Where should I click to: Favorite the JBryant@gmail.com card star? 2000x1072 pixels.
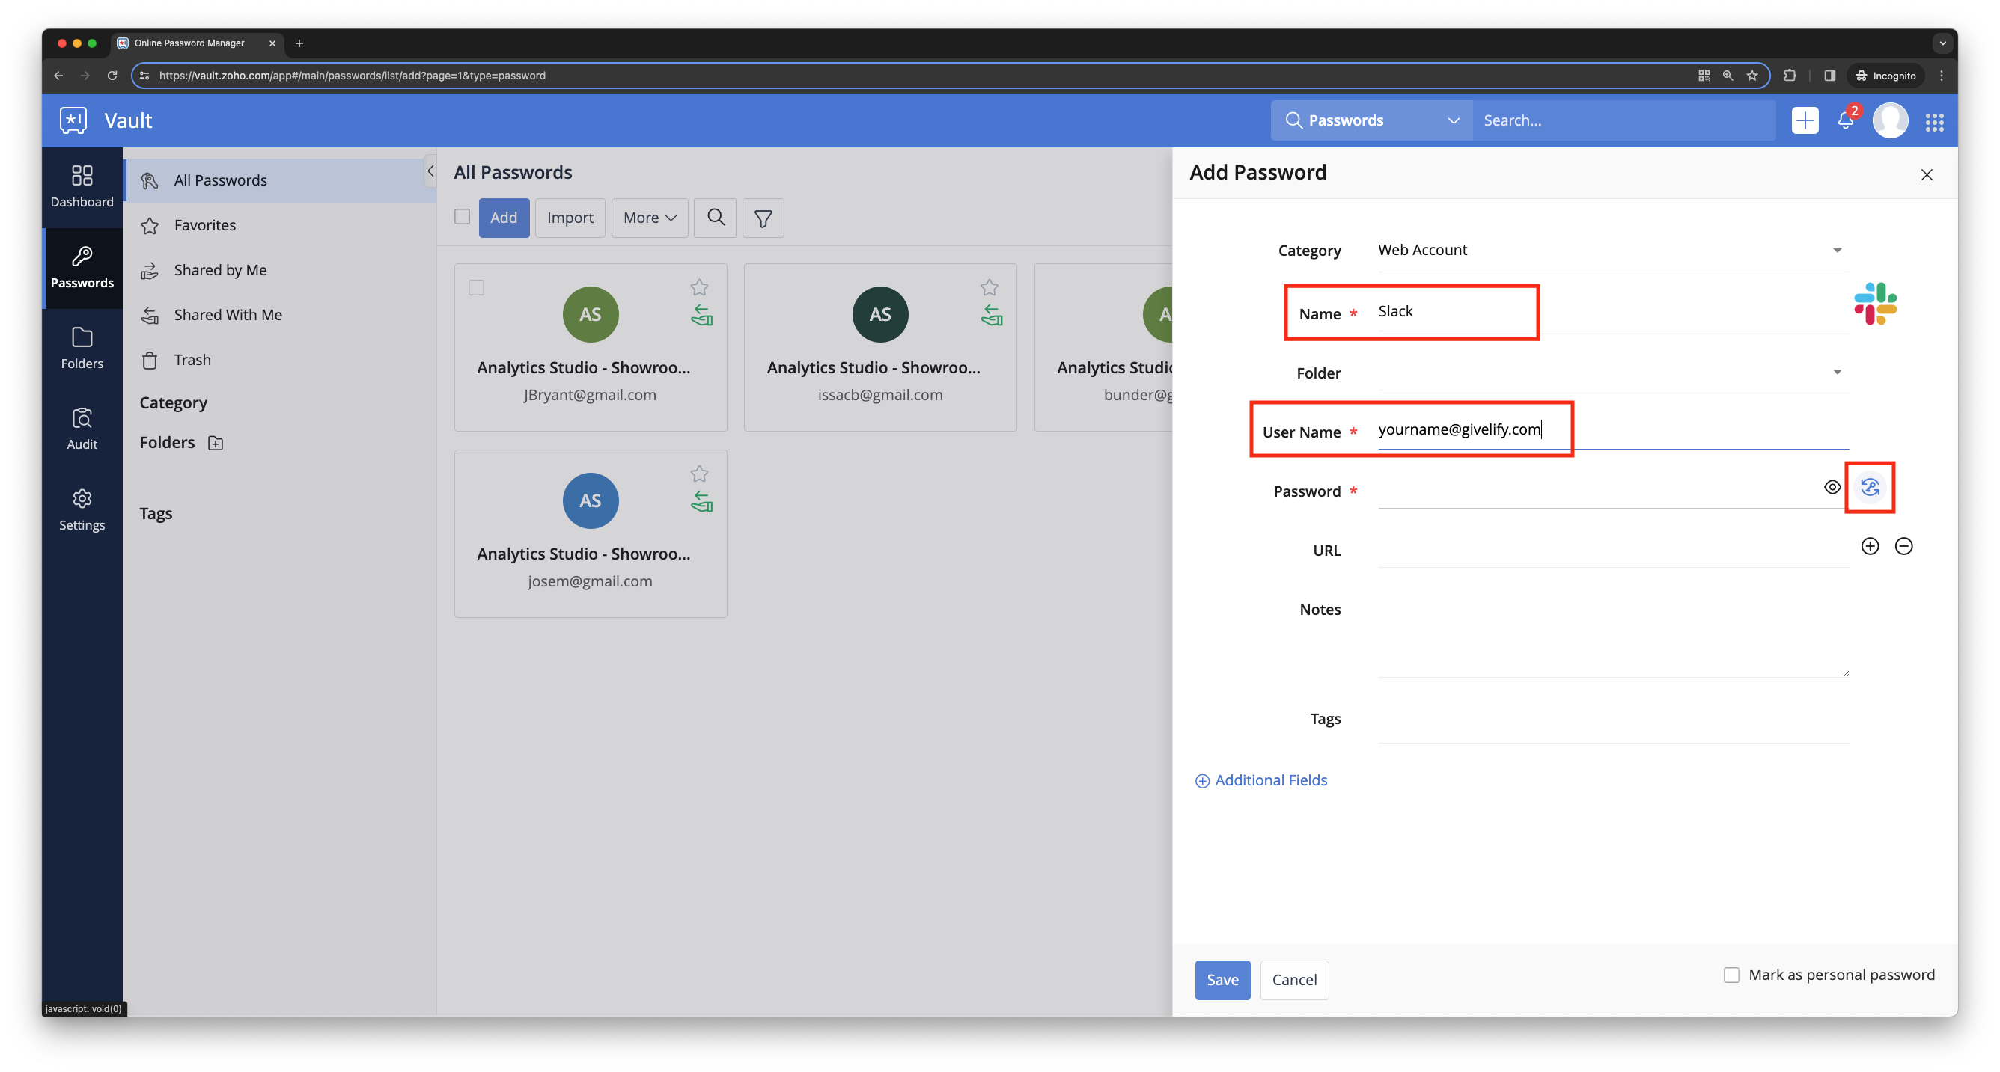[699, 287]
